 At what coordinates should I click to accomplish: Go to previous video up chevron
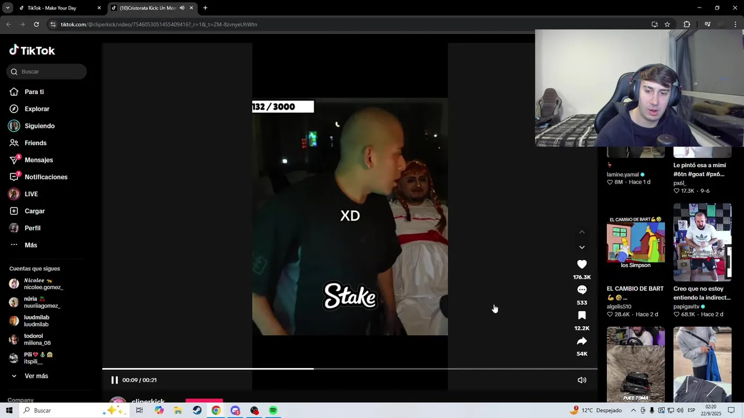coord(582,232)
